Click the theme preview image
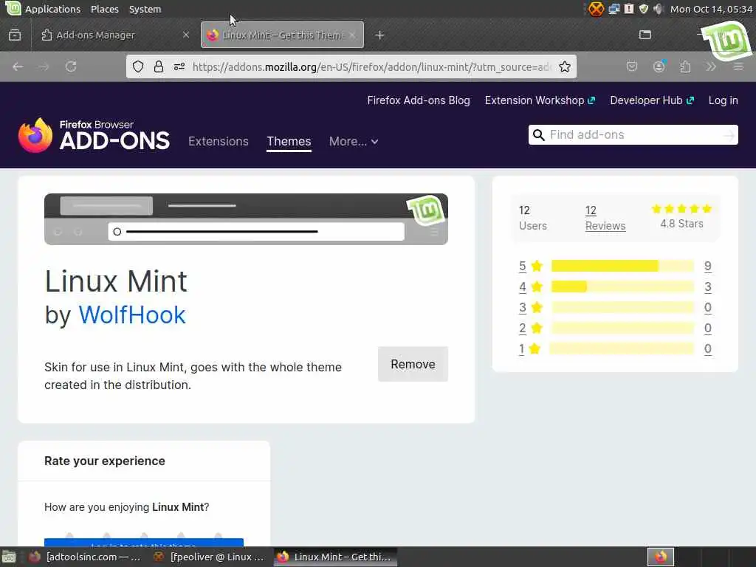 [x=246, y=219]
